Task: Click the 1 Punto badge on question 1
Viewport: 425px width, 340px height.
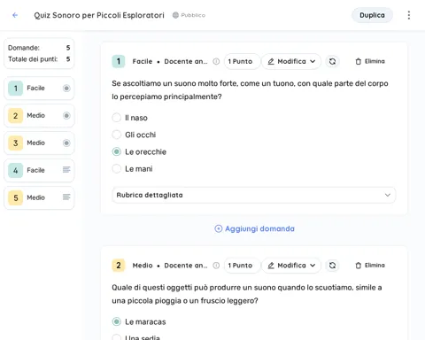Action: point(242,61)
